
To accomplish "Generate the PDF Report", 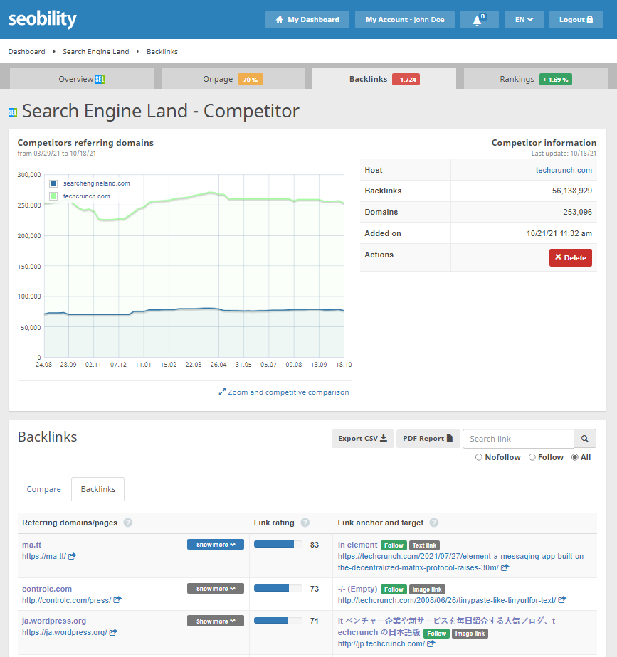I will [428, 438].
